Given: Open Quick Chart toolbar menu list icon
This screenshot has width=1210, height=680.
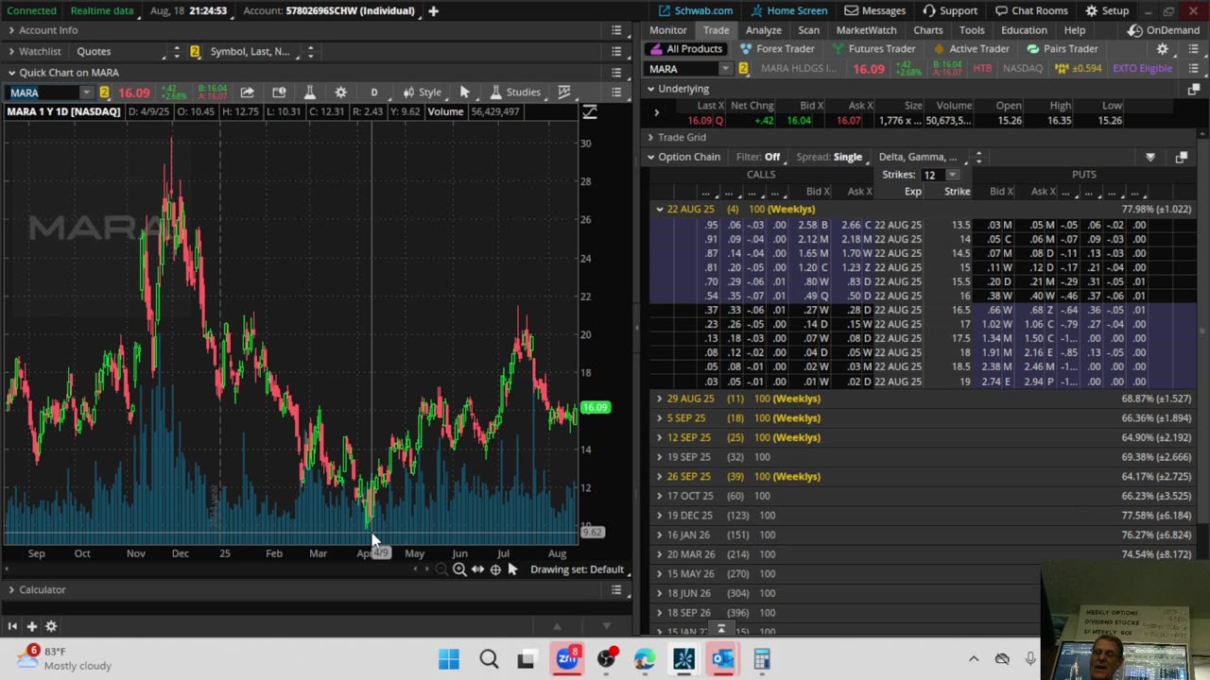Looking at the screenshot, I should [x=616, y=92].
